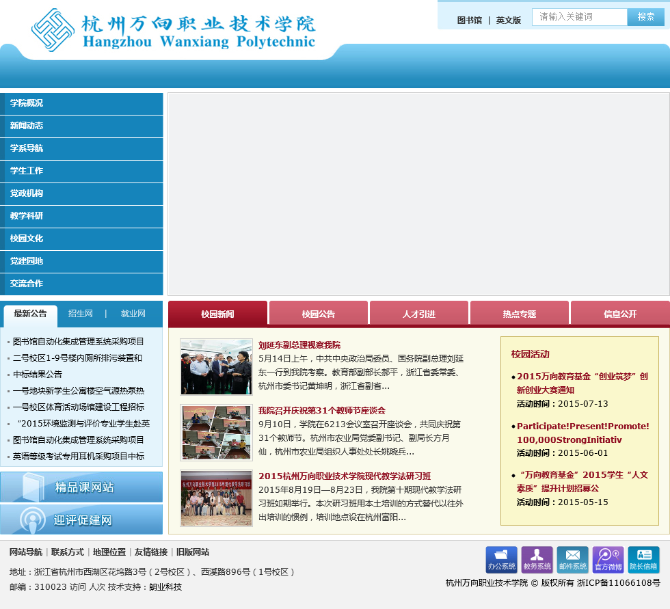Open the 英语等级考试专用耳机 notice
Image resolution: width=670 pixels, height=609 pixels.
(79, 456)
